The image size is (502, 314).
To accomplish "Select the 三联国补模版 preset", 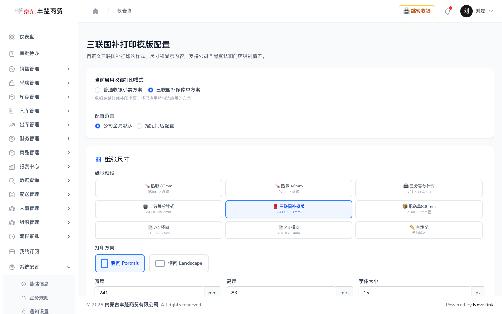I will click(x=289, y=209).
